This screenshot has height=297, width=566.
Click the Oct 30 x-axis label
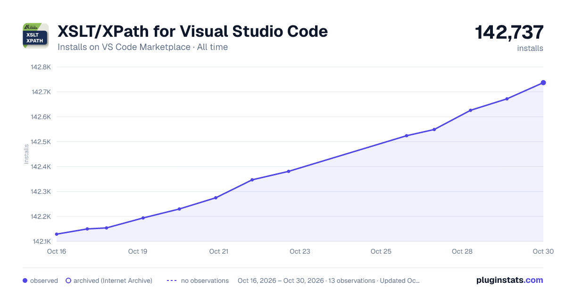click(543, 251)
